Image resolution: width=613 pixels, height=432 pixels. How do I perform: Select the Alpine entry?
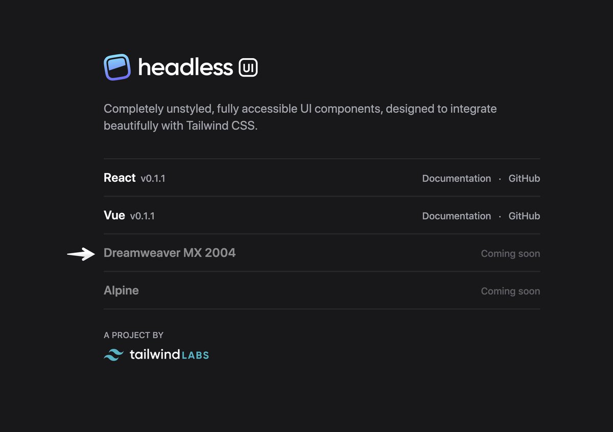pyautogui.click(x=121, y=291)
